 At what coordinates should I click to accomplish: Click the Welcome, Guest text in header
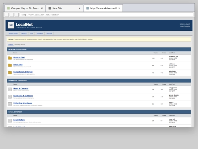(185, 24)
